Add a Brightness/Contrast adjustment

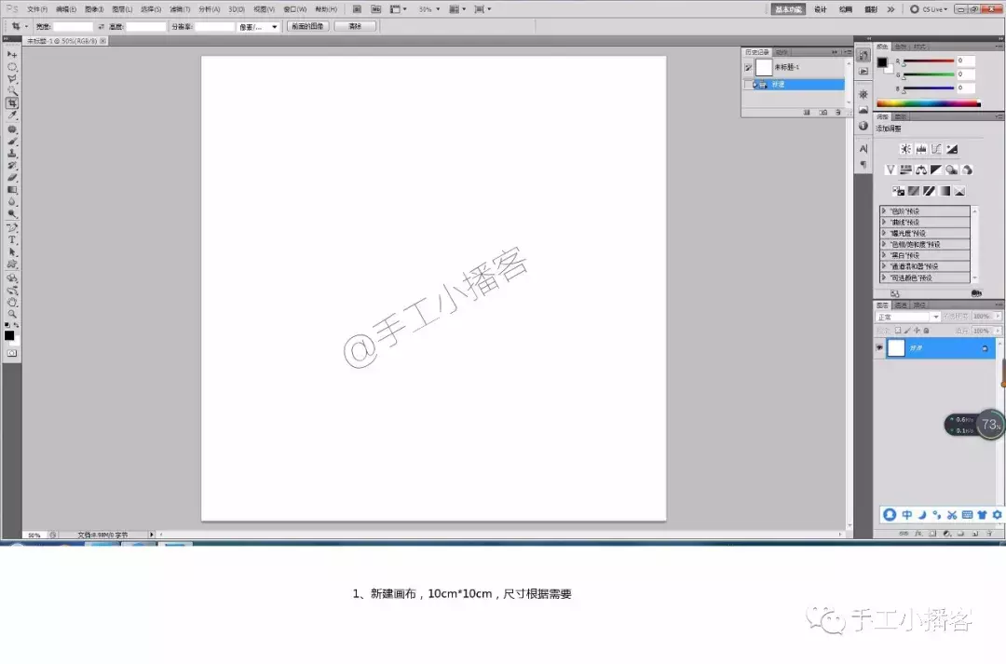click(905, 149)
